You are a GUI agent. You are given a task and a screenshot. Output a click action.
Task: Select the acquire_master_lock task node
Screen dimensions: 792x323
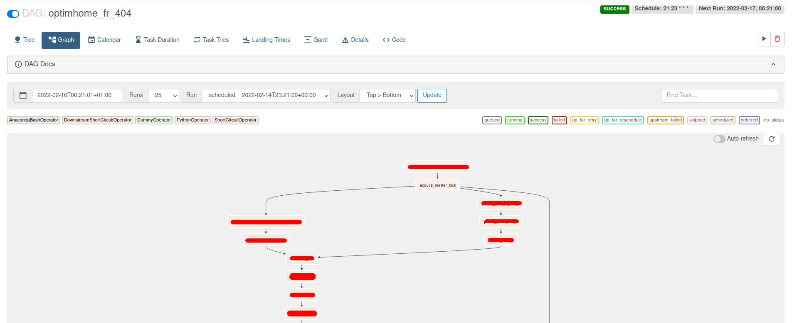(438, 185)
